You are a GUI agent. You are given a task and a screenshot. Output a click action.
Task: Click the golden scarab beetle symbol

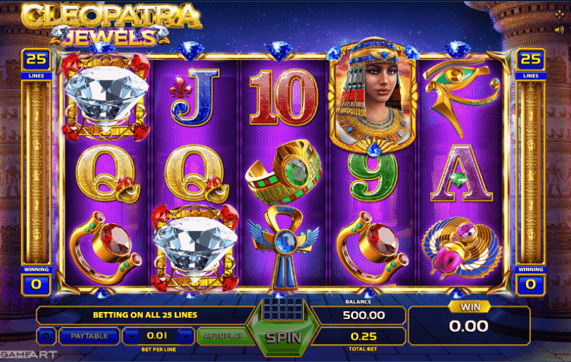(x=462, y=247)
